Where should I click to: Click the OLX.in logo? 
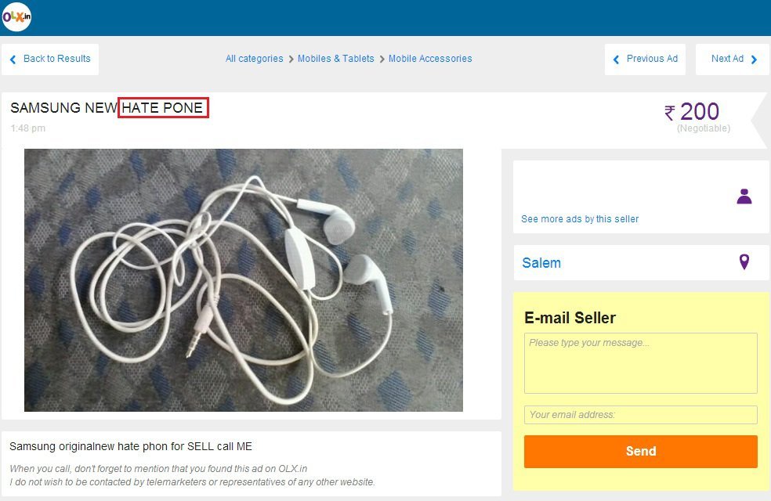click(x=16, y=16)
